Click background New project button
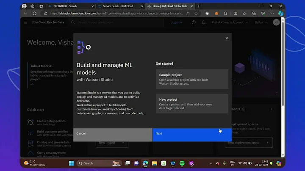The width and height of the screenshot is (305, 171). pyautogui.click(x=112, y=143)
